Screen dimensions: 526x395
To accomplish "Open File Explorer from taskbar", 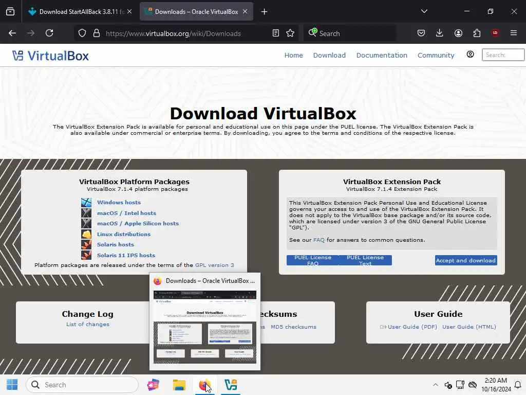I will [179, 385].
